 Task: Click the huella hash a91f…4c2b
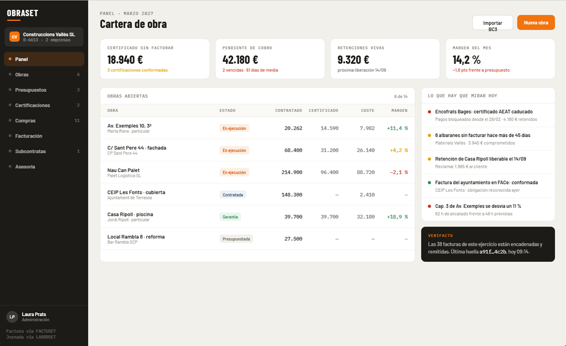pos(493,252)
